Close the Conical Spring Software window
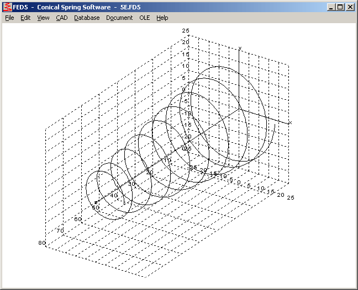This screenshot has height=290, width=358. (x=350, y=7)
